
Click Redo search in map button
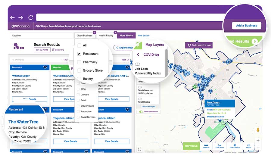pos(199,45)
